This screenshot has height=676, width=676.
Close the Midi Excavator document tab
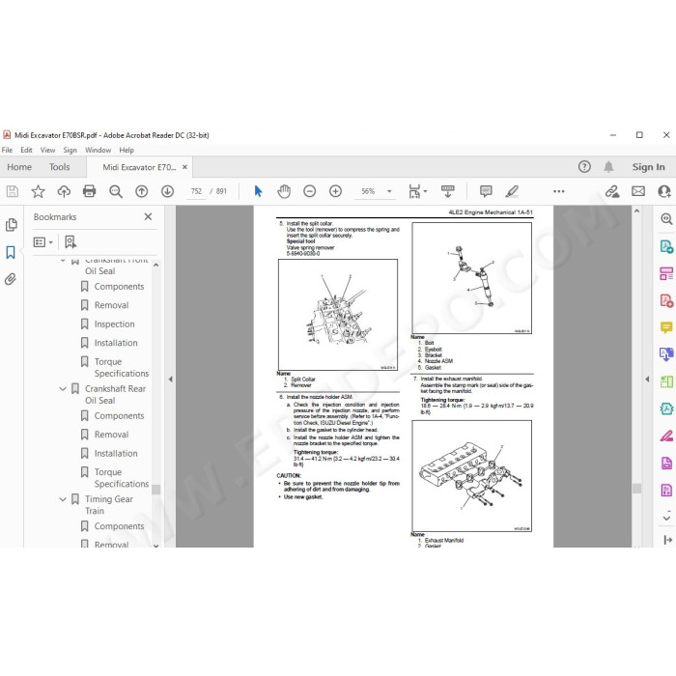(184, 167)
